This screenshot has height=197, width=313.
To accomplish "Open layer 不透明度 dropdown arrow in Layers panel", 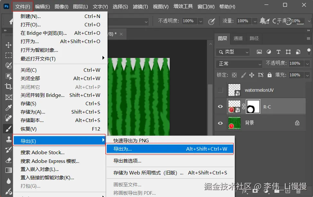I will 308,64.
